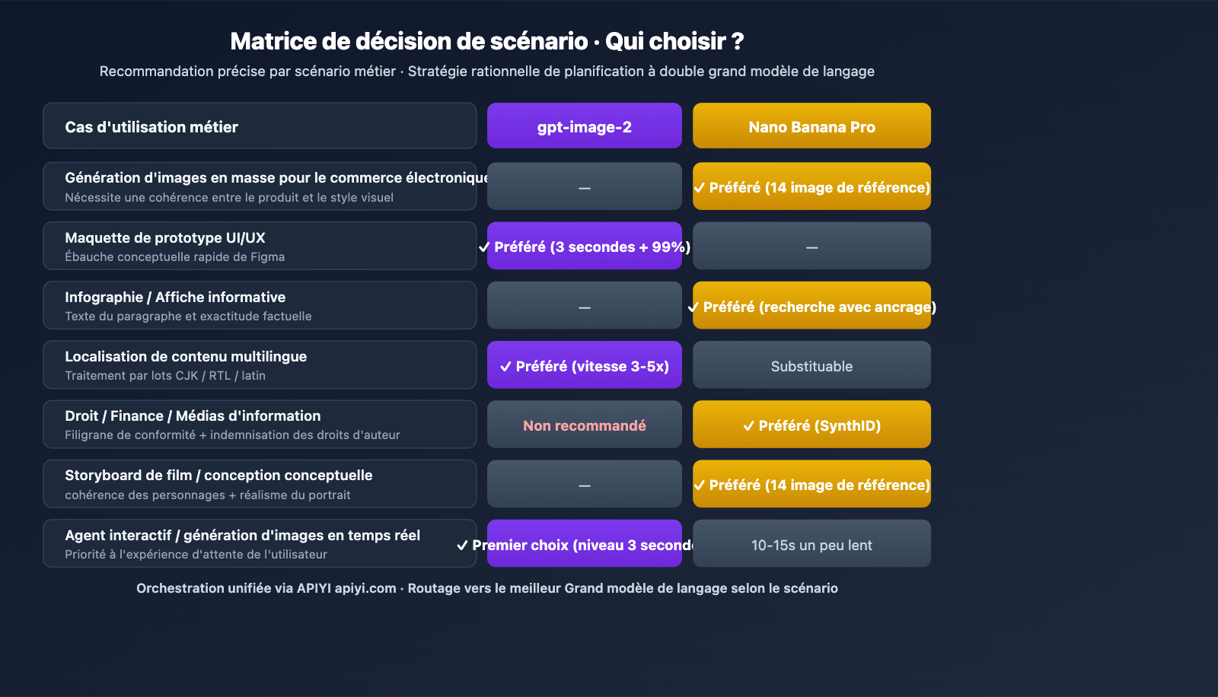Click the checkmark in the e-commerce row's Nano Banana cell
Image resolution: width=1218 pixels, height=697 pixels.
pos(700,188)
